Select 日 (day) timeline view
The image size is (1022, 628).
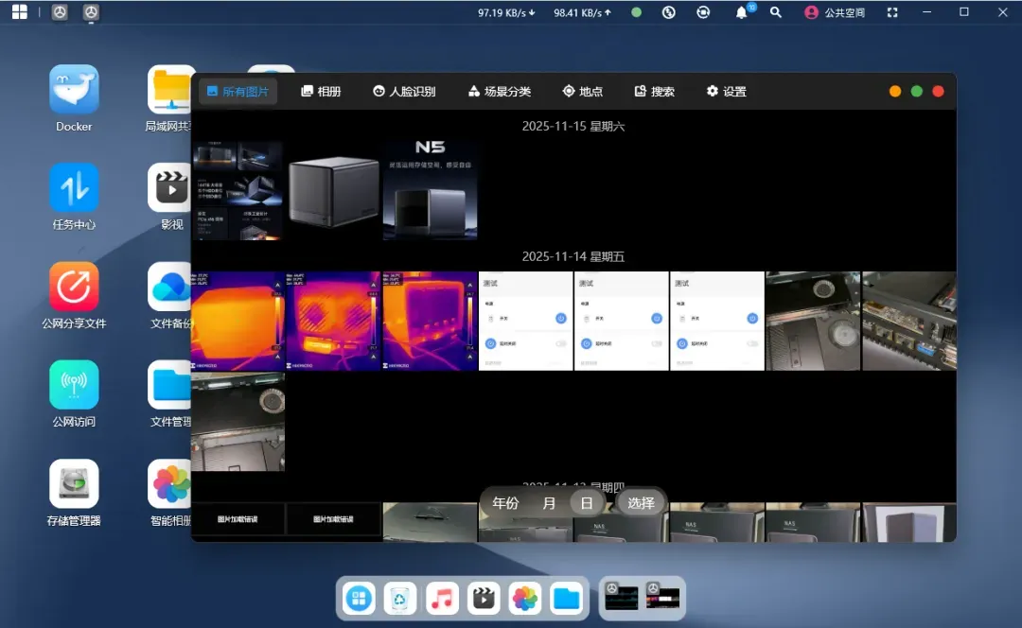coord(587,503)
